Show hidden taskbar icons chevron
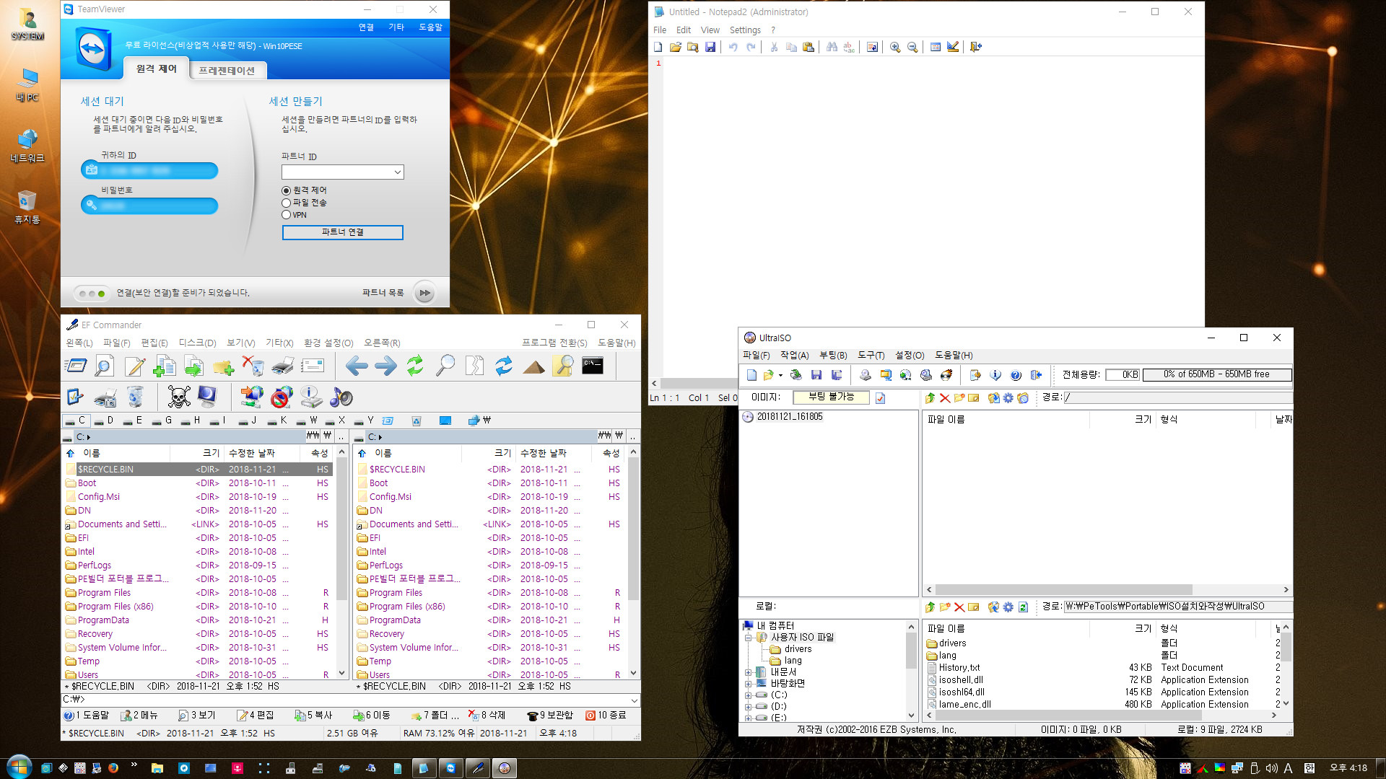Viewport: 1386px width, 779px height. point(134,765)
